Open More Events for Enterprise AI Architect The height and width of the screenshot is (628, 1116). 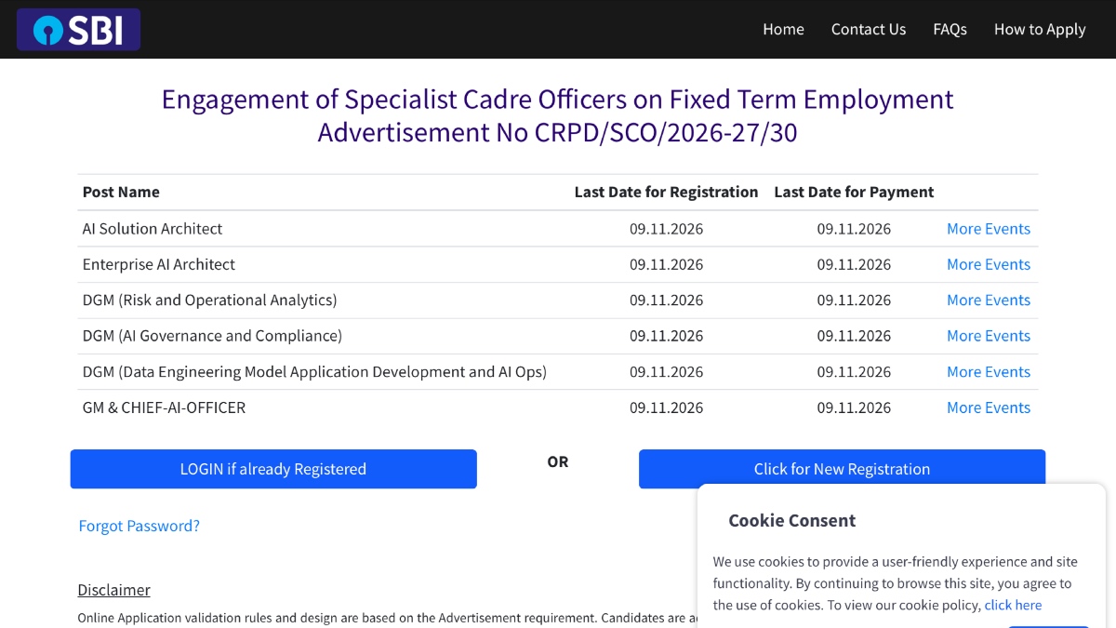point(989,264)
